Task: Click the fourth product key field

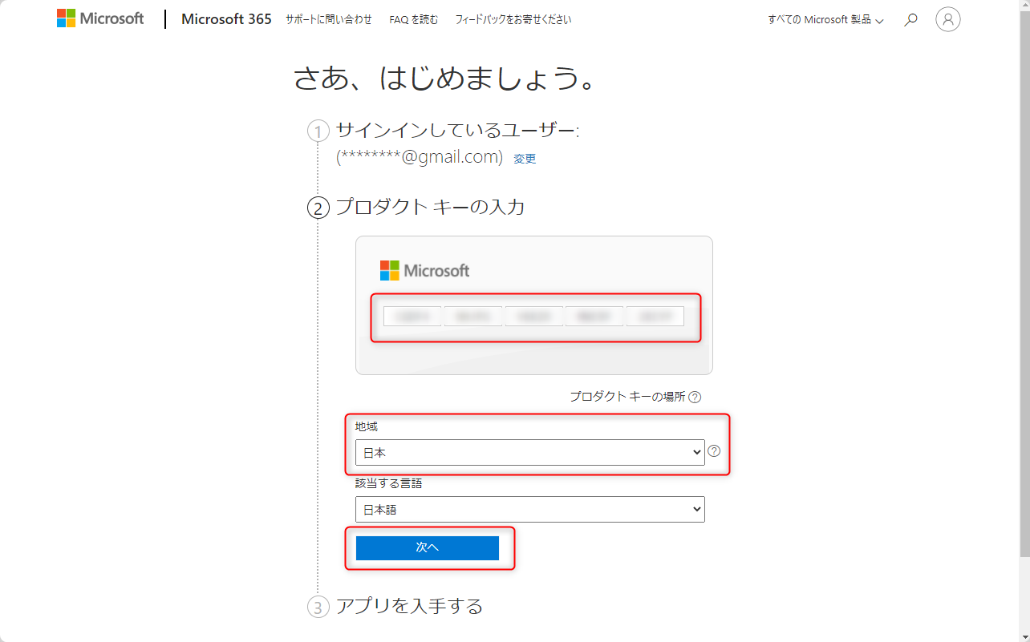Action: click(594, 317)
